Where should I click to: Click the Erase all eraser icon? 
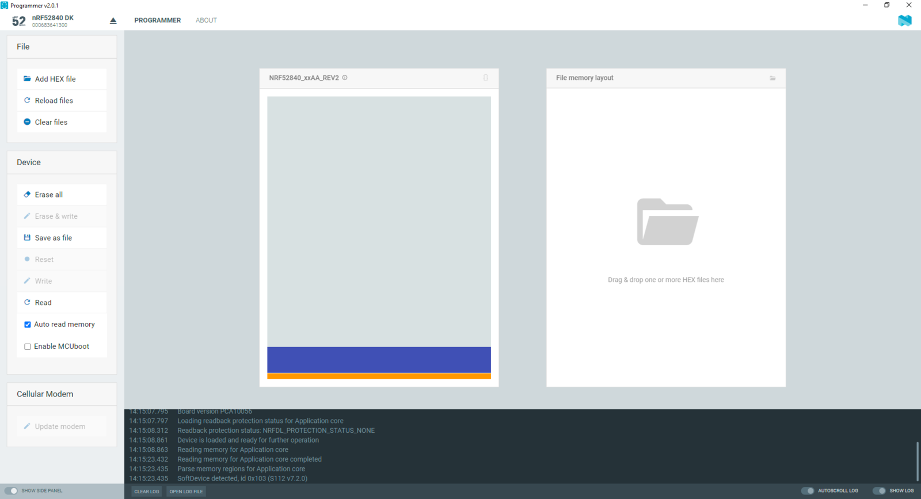pyautogui.click(x=27, y=195)
